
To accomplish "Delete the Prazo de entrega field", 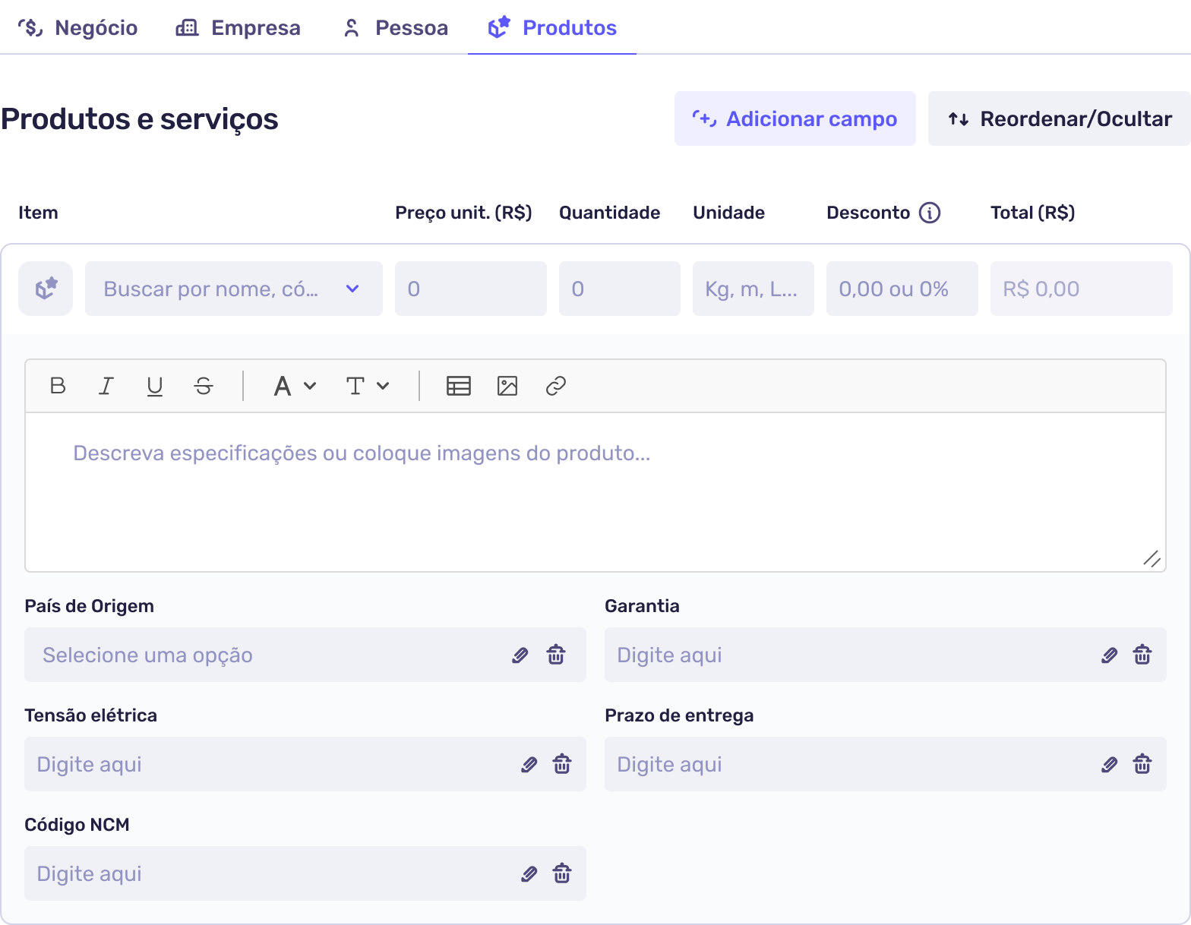I will pos(1142,764).
